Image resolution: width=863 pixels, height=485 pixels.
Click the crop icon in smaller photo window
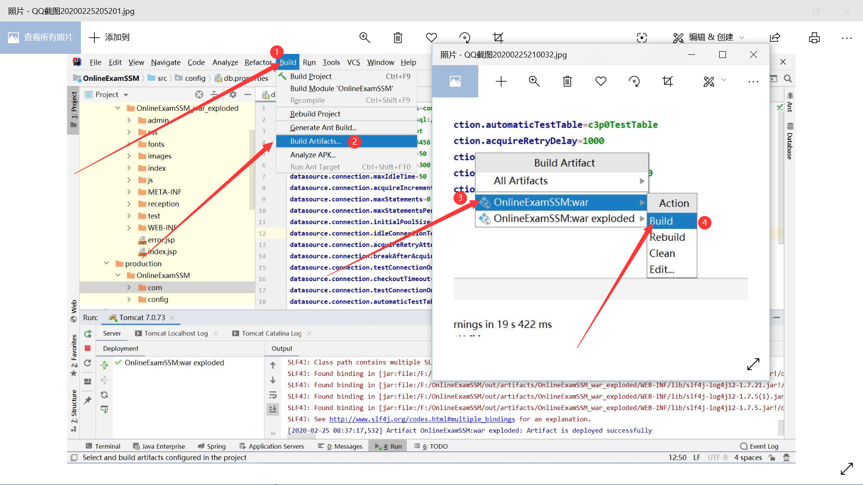(x=667, y=81)
